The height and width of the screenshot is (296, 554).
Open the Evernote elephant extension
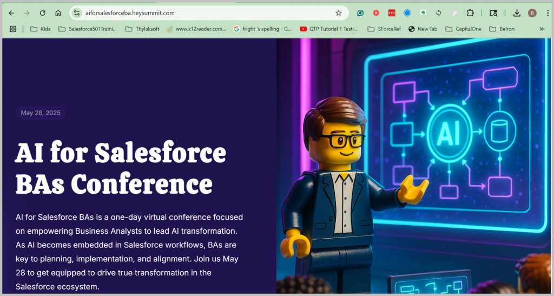[x=423, y=13]
